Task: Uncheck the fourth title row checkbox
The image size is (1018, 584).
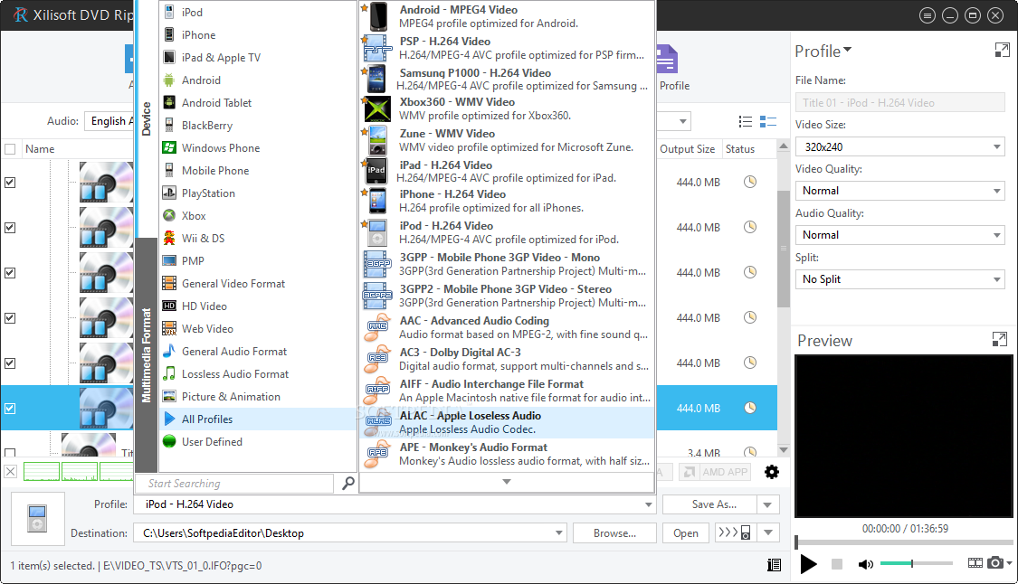Action: point(10,318)
